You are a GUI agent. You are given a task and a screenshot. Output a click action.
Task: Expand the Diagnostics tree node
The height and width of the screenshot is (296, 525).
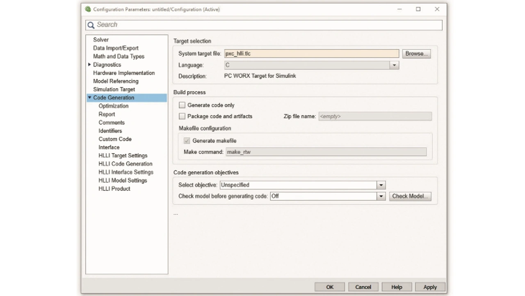(89, 64)
